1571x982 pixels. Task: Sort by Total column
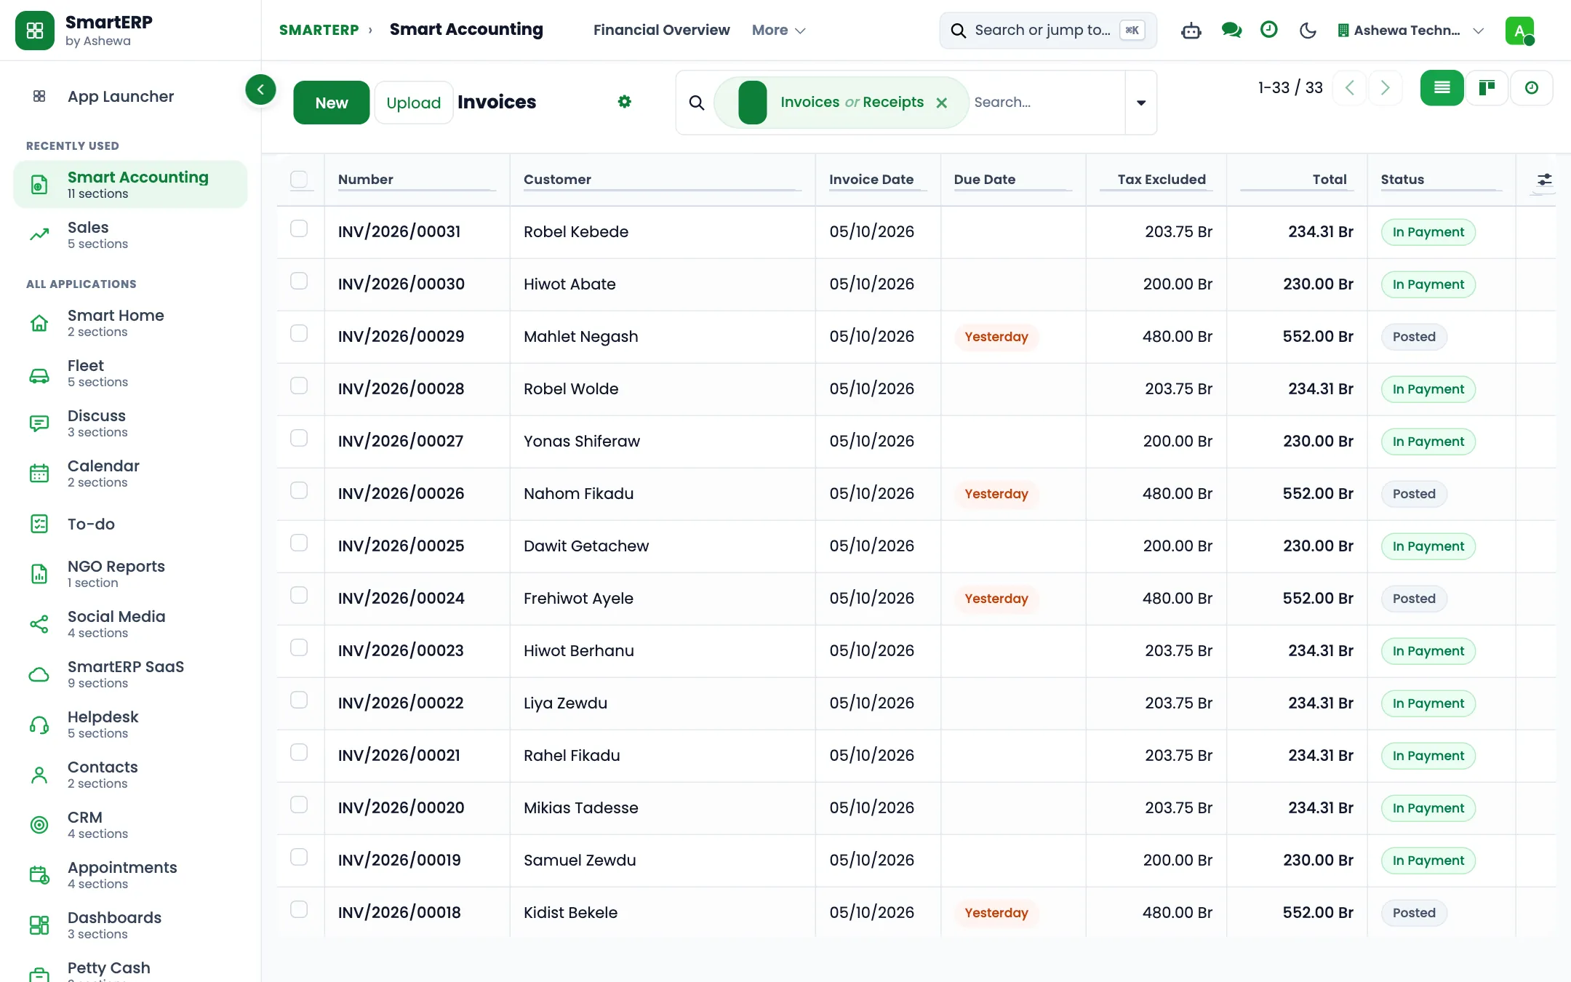click(x=1330, y=179)
